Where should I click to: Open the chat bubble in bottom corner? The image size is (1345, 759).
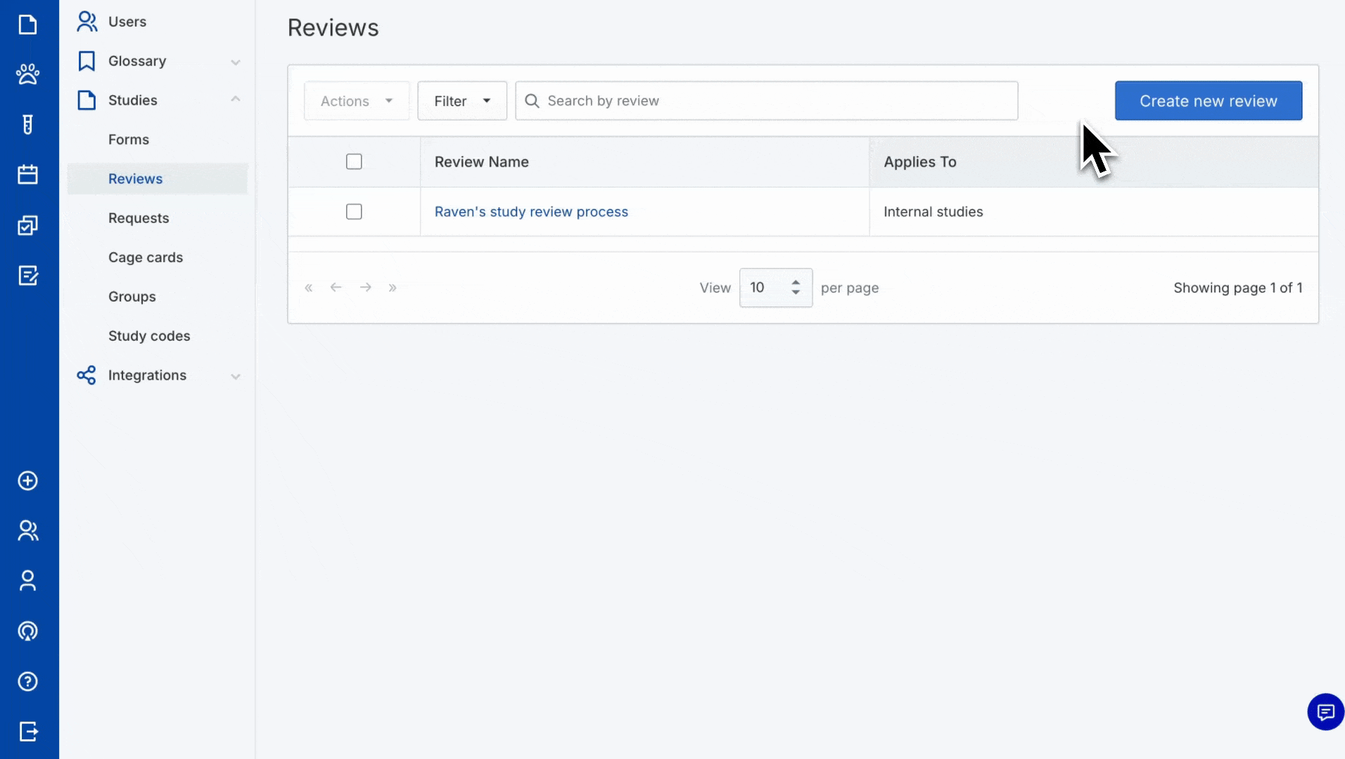pos(1325,711)
